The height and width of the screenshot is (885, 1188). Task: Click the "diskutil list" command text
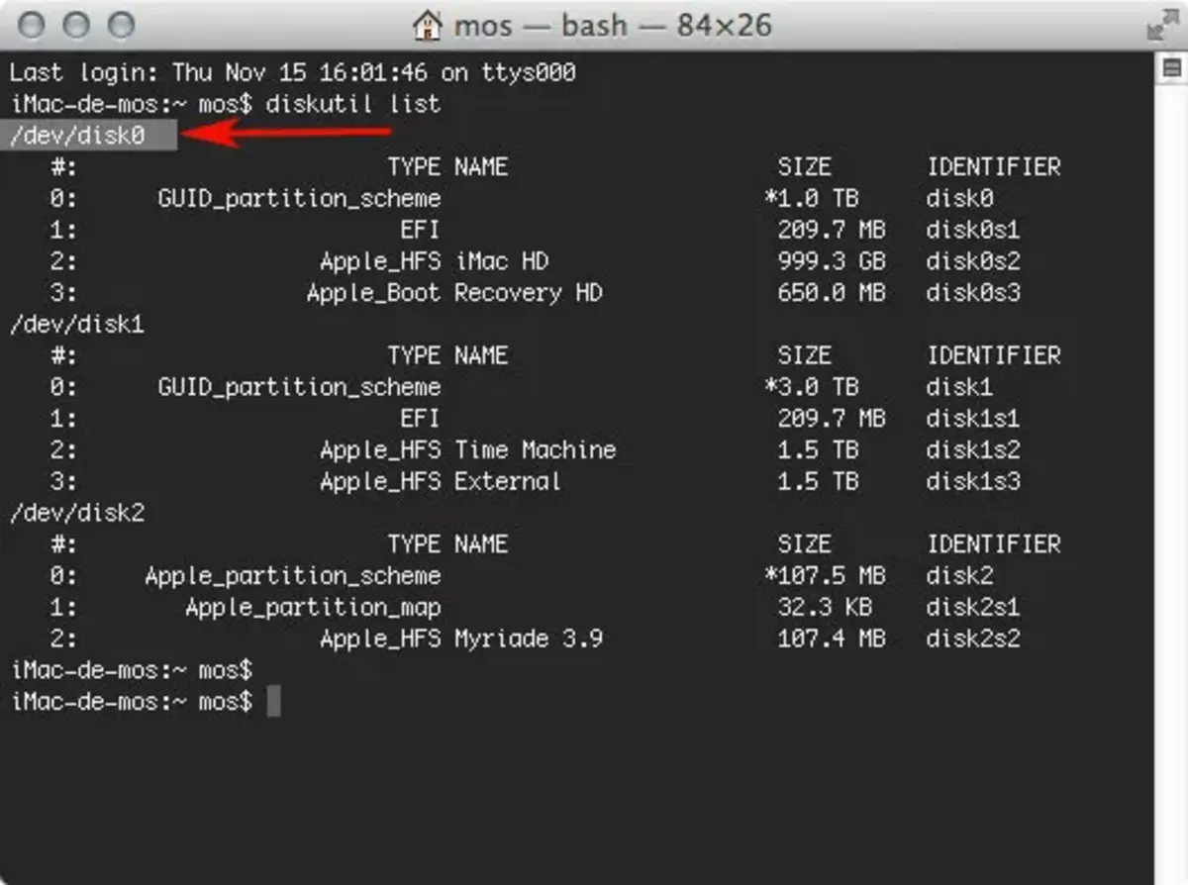click(x=352, y=104)
